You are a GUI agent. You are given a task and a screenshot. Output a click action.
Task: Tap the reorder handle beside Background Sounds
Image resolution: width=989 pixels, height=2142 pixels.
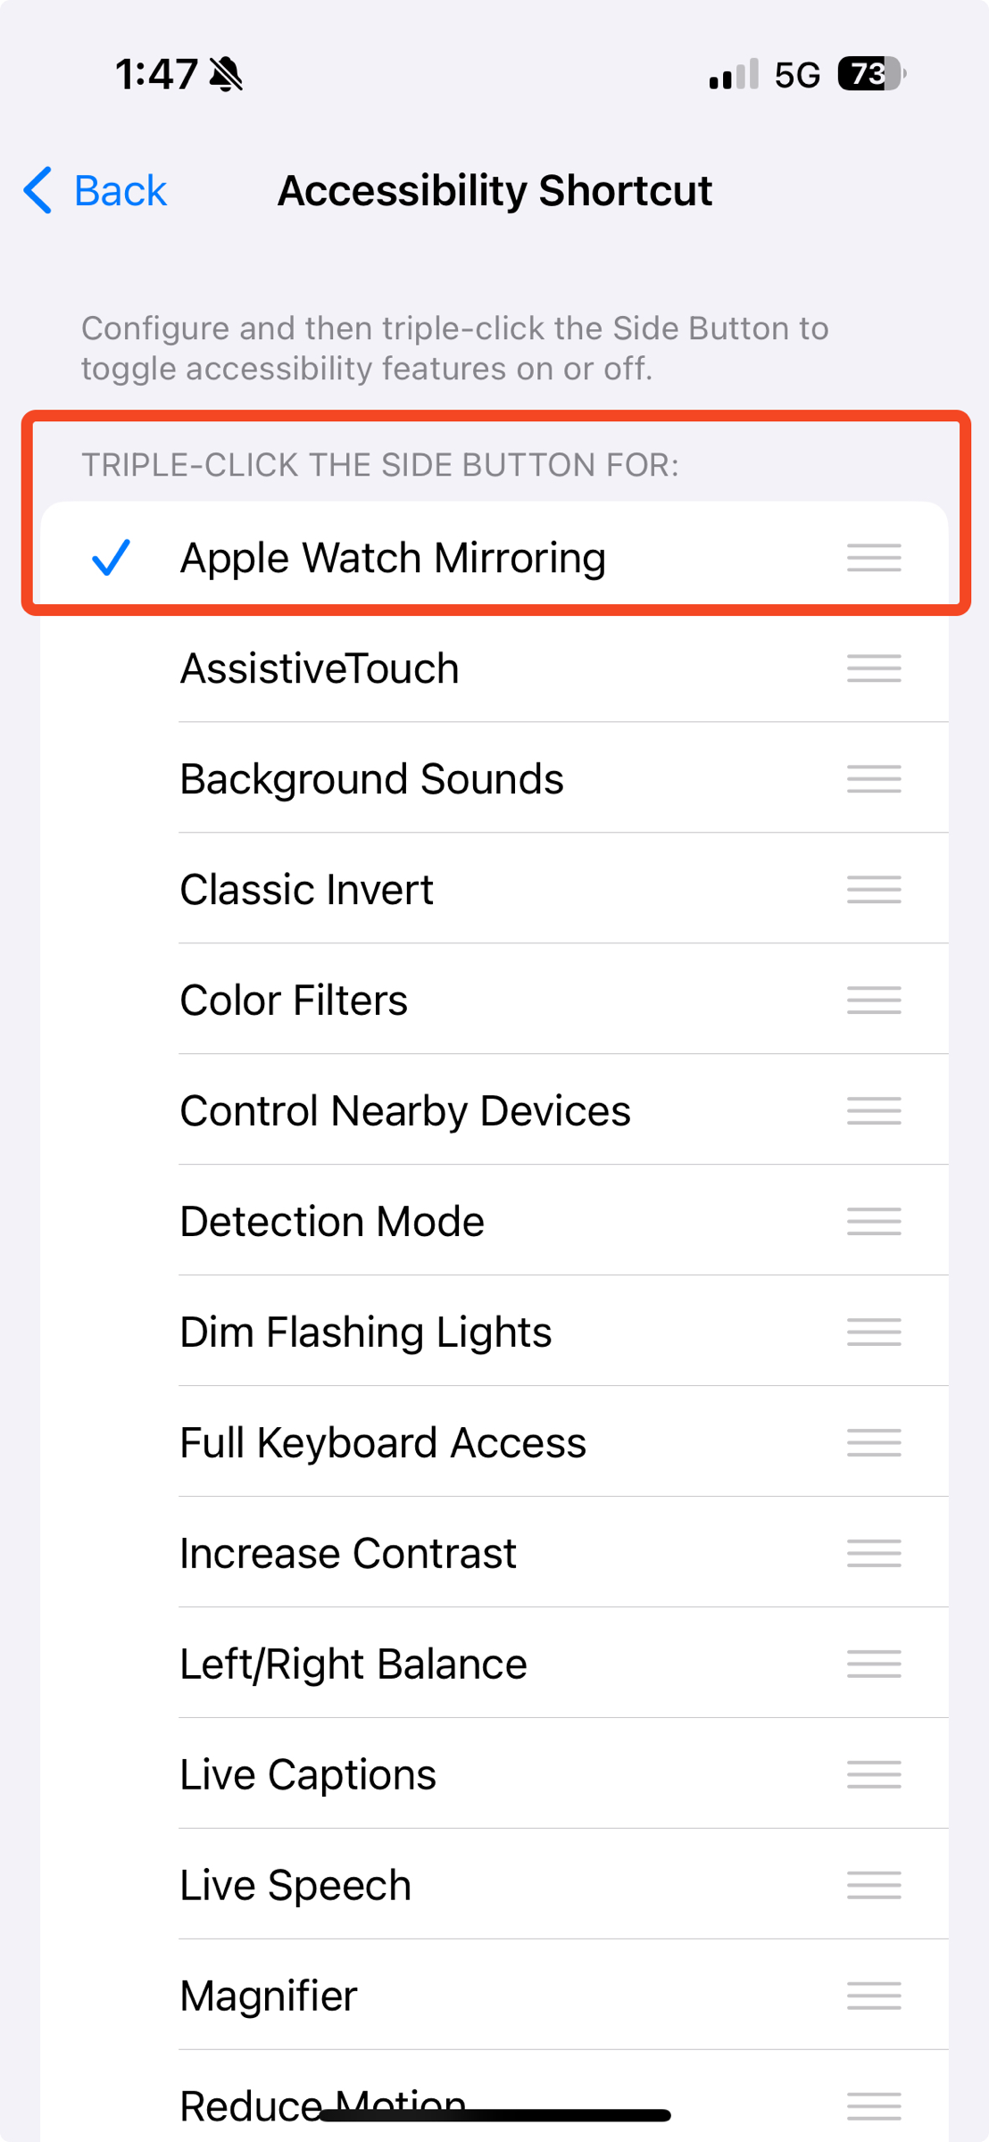pos(874,779)
